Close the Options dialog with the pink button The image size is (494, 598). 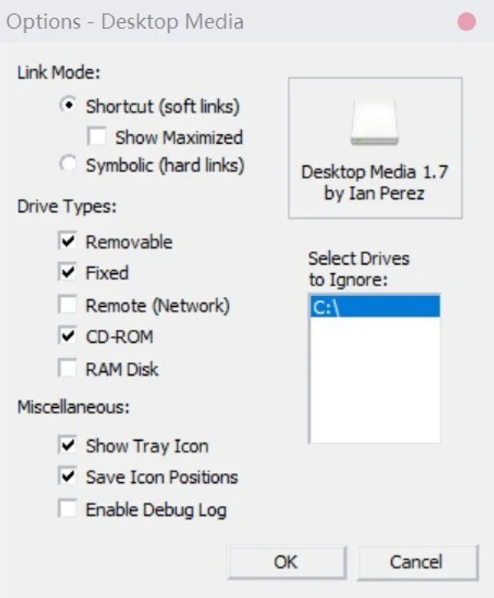[467, 21]
